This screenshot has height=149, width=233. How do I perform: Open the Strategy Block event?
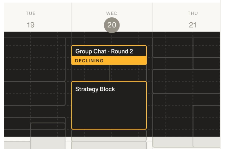tap(109, 106)
